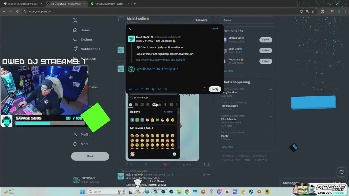Follow Matrox Video
This screenshot has width=349, height=196.
coord(266,40)
